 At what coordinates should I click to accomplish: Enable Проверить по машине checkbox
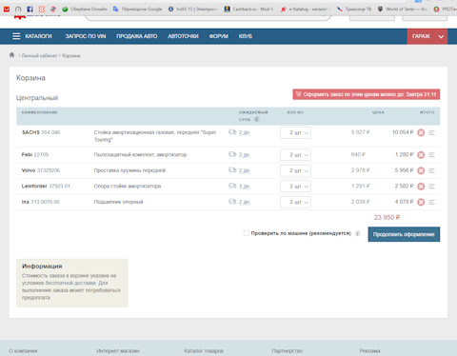pyautogui.click(x=247, y=233)
